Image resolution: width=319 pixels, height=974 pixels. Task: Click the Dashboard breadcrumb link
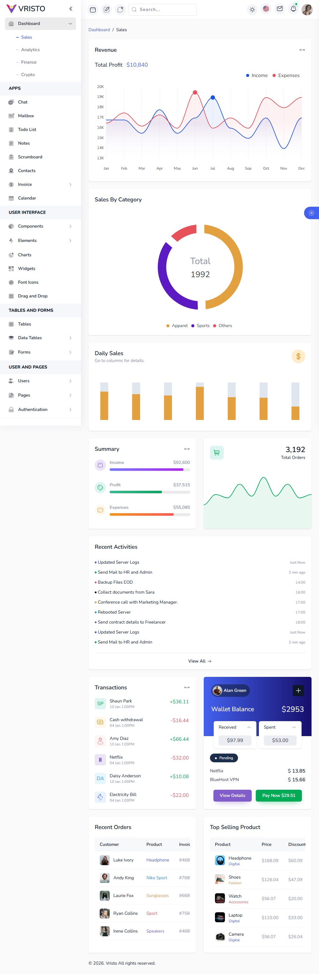[x=99, y=30]
